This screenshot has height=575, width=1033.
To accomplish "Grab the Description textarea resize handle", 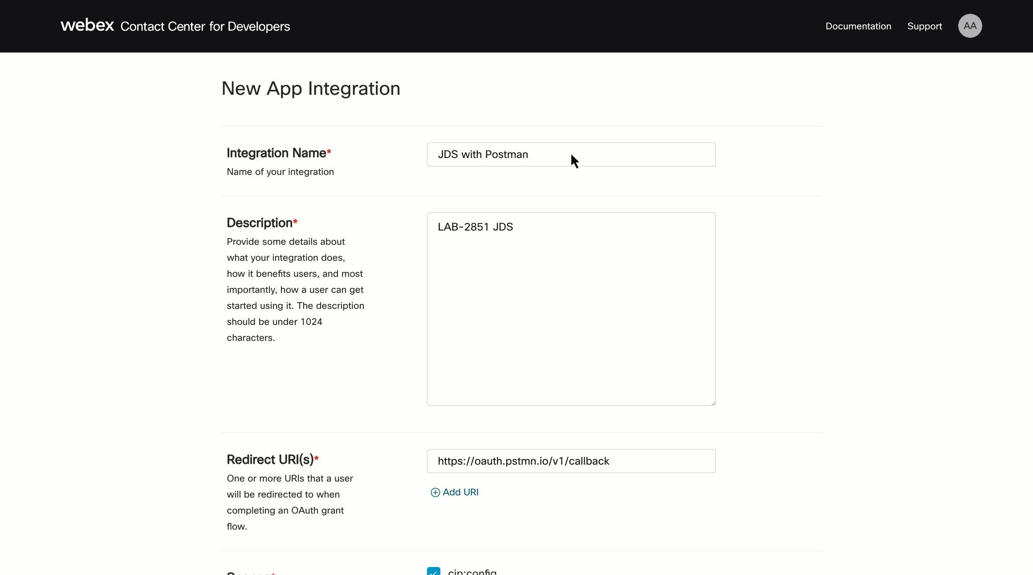I will tap(713, 403).
